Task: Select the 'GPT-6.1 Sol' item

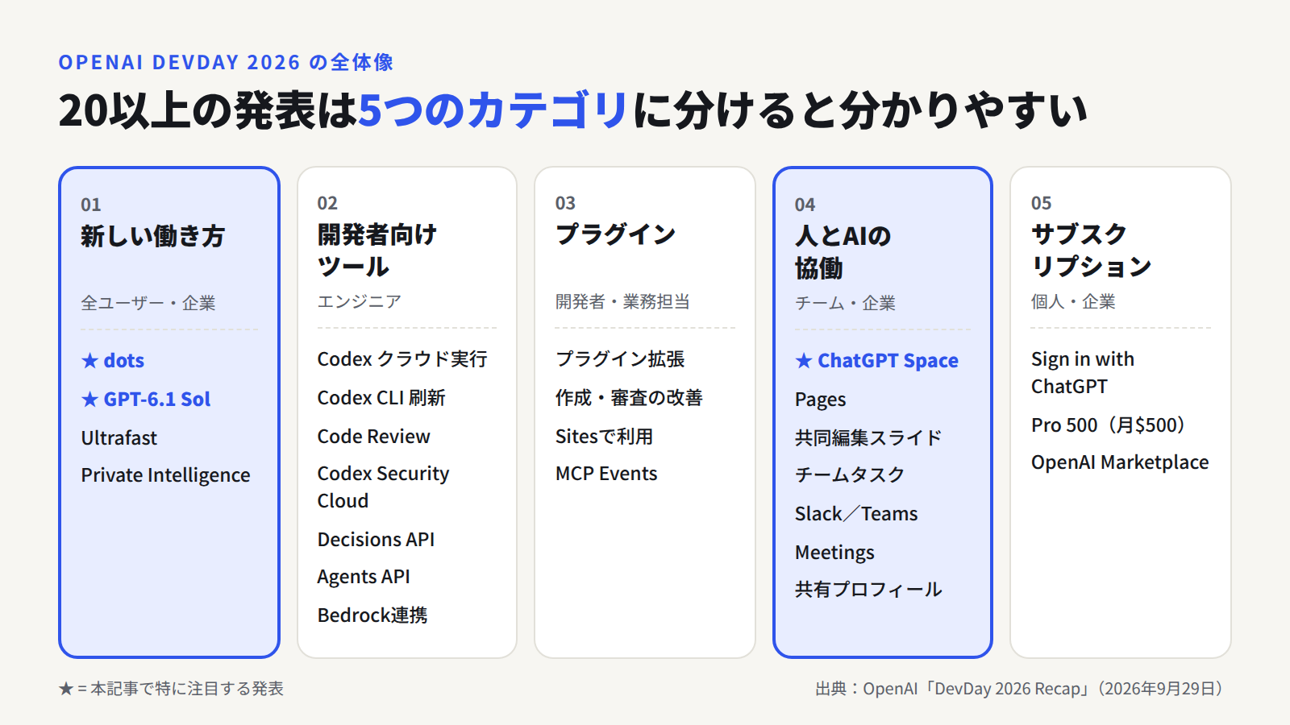Action: [157, 400]
